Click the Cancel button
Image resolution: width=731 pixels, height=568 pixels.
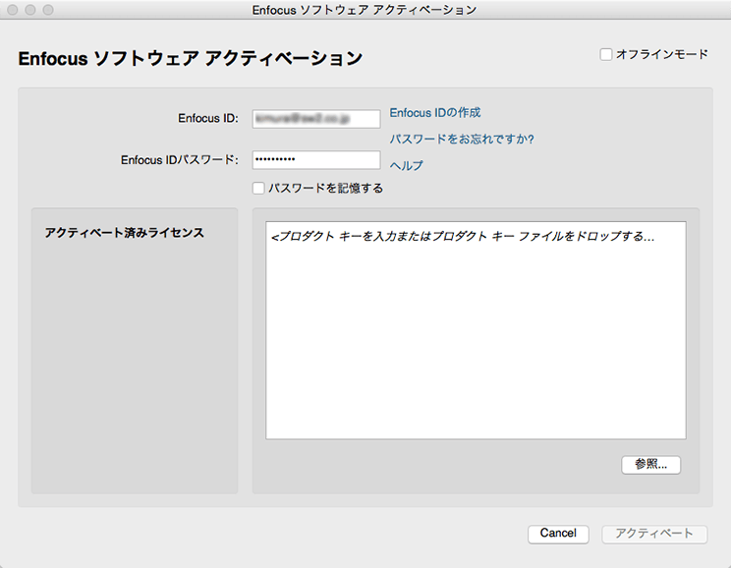[558, 534]
